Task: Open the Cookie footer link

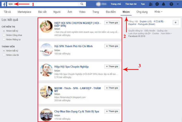Action: (x=155, y=33)
